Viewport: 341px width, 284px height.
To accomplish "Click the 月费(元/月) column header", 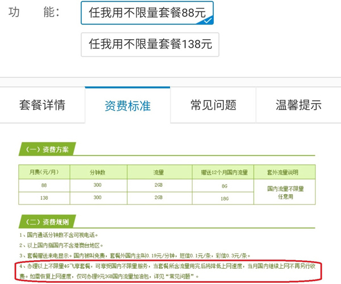I will pos(44,172).
